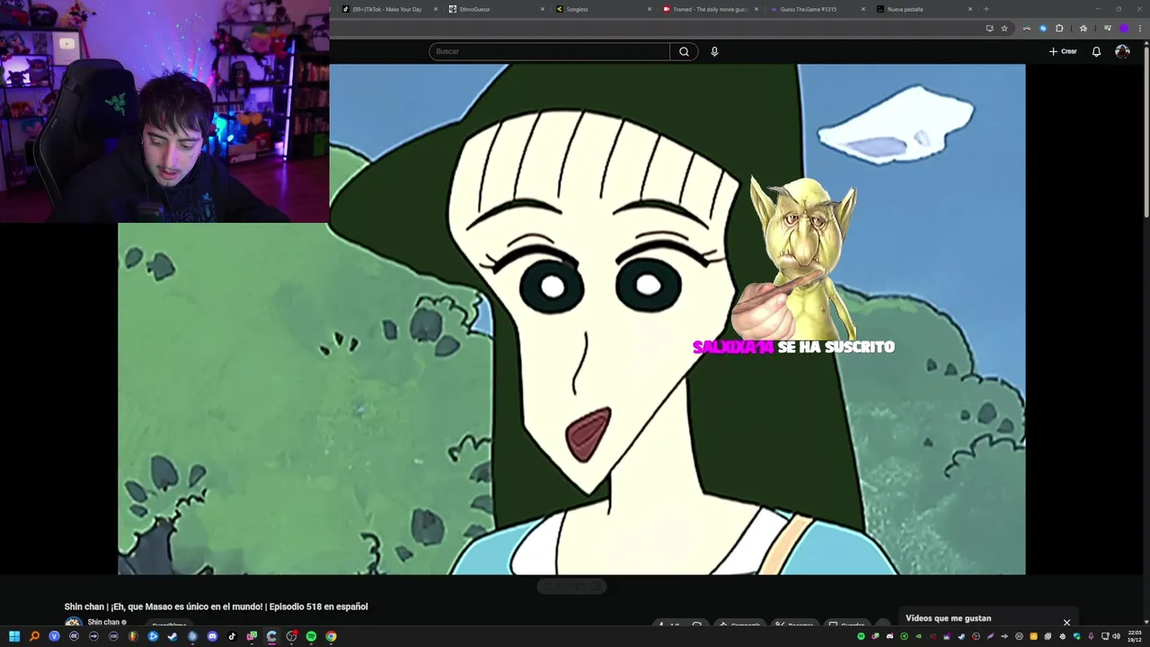
Task: Open Discord from the taskbar
Action: (x=212, y=636)
